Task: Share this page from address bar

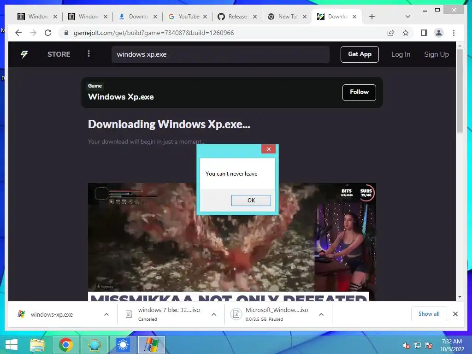Action: point(391,33)
